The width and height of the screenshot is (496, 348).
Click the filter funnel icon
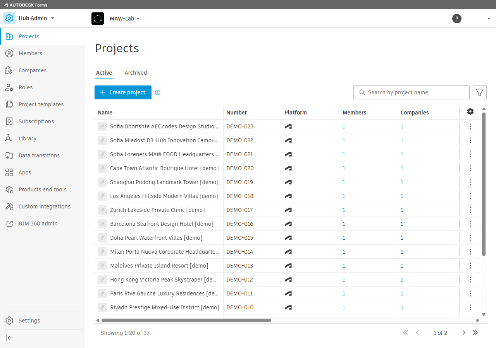pos(480,92)
